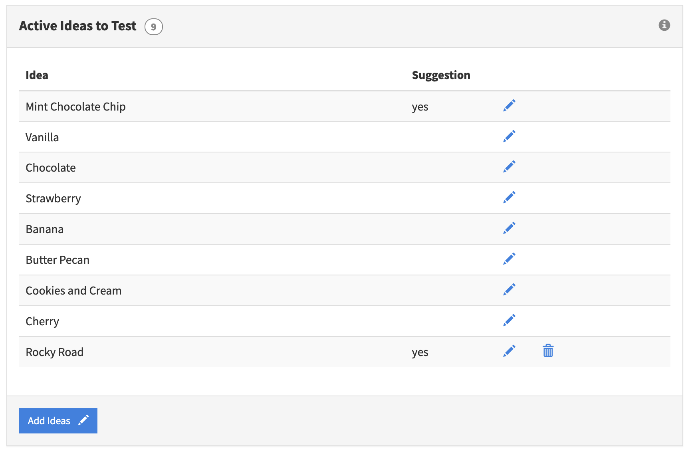Edit the Rocky Road idea

pos(509,351)
